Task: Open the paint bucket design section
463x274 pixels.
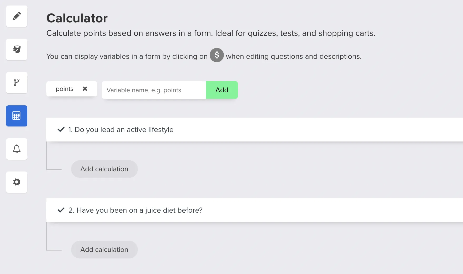Action: pos(17,49)
